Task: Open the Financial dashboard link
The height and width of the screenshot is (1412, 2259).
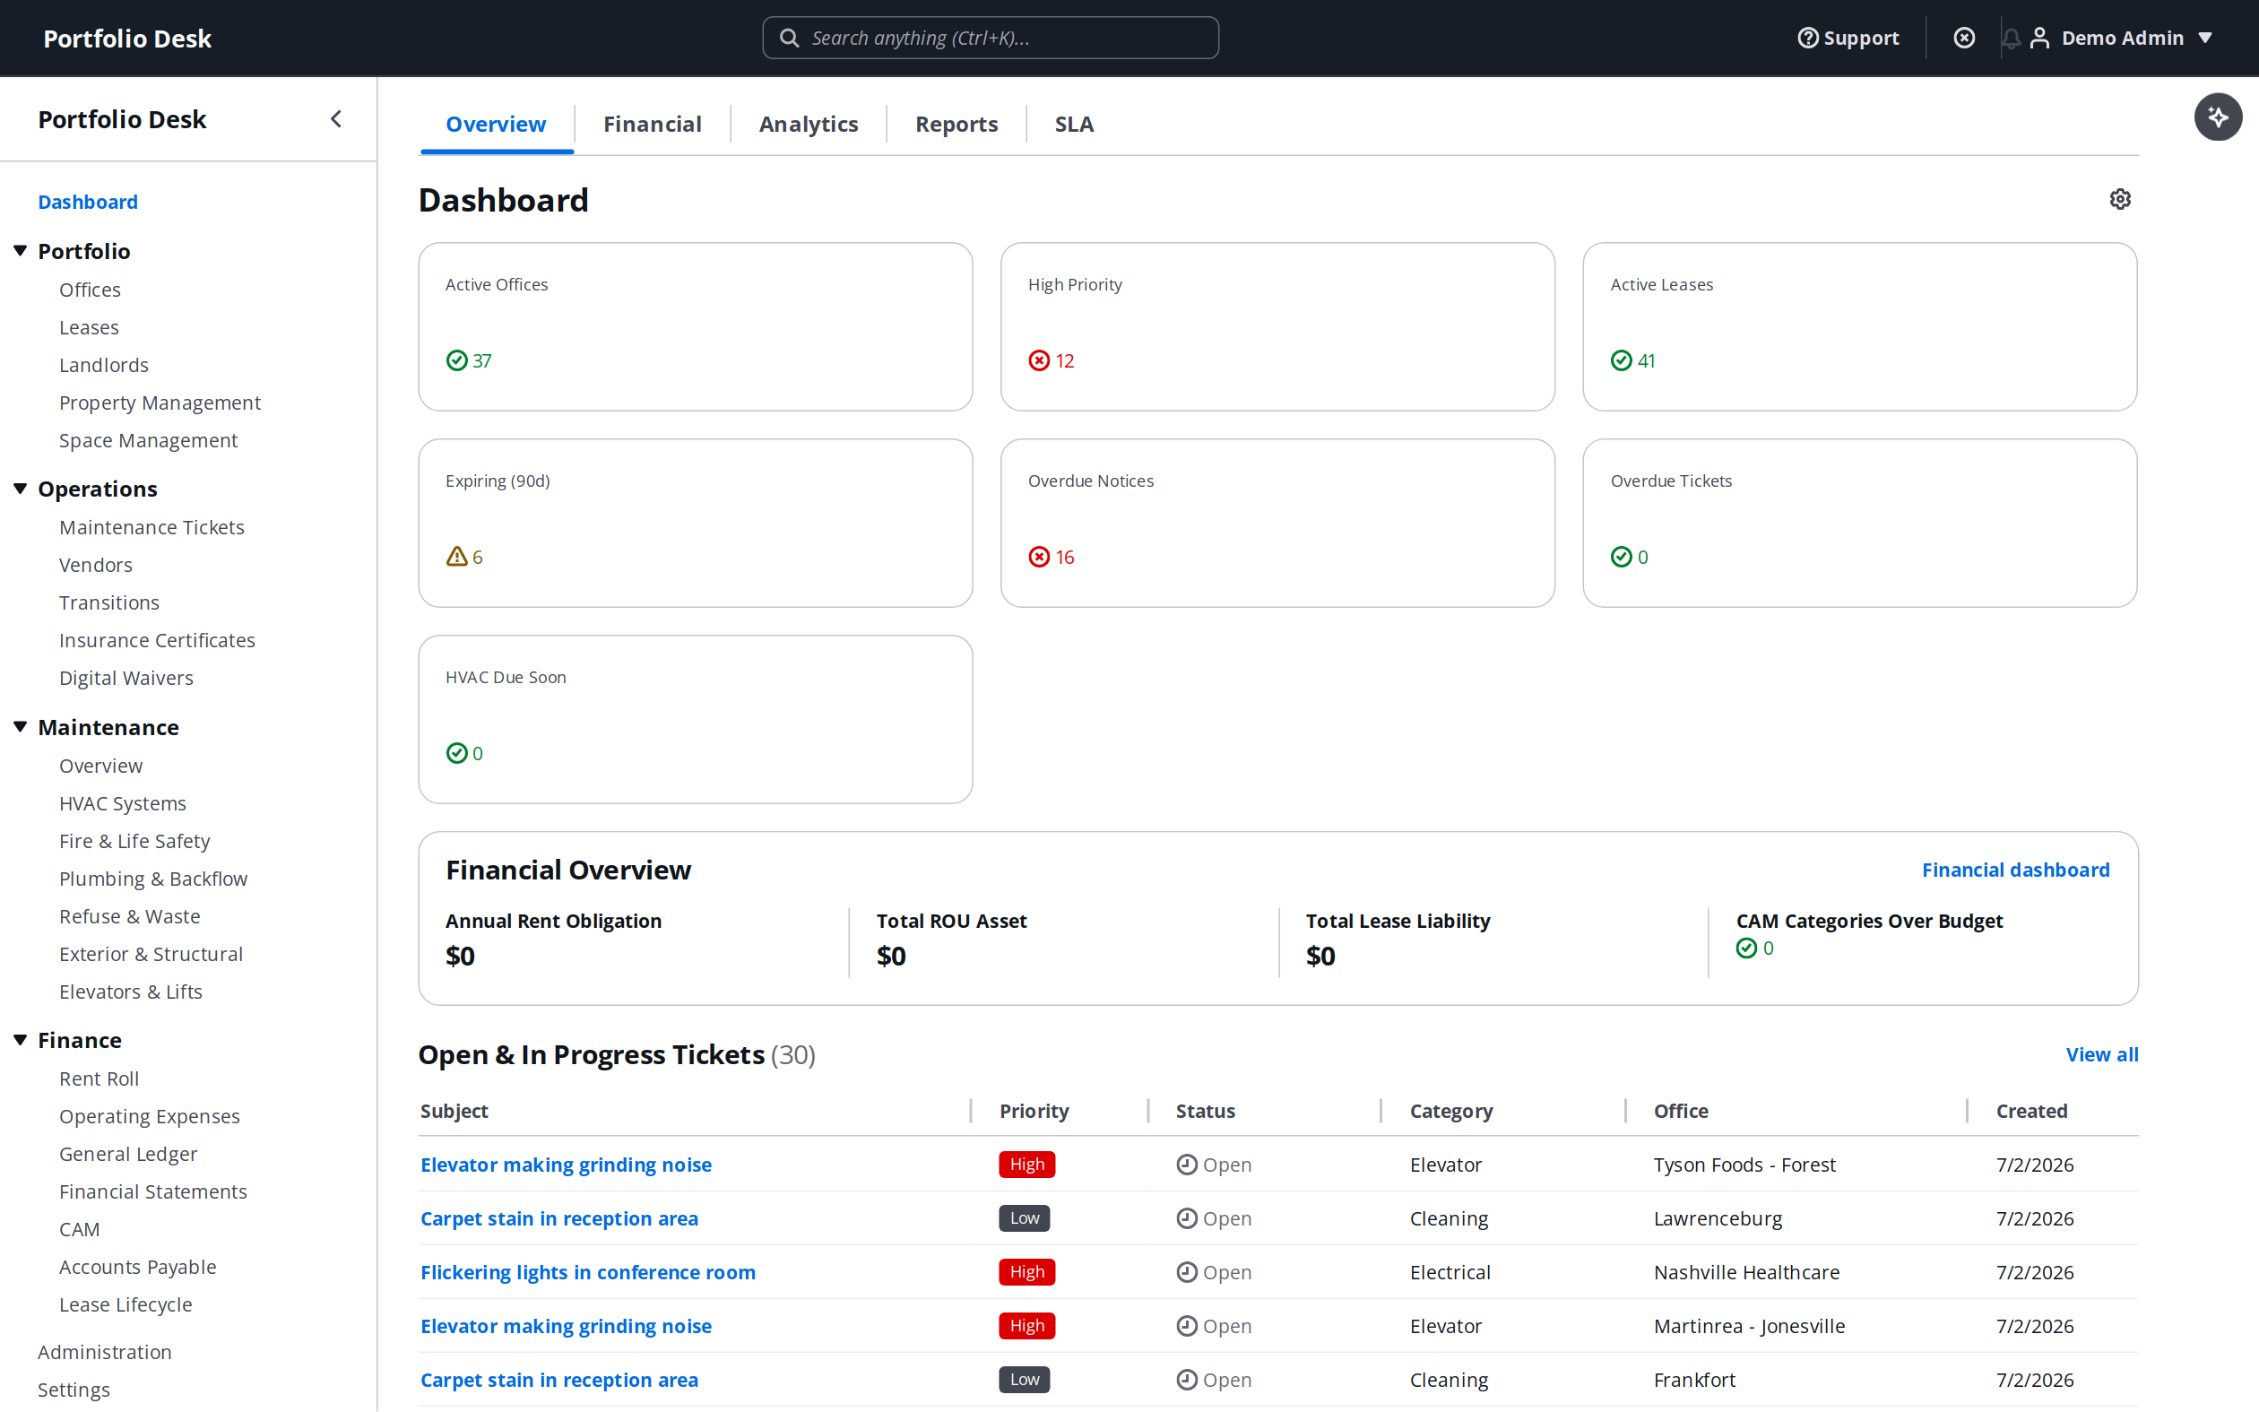Action: point(2015,870)
